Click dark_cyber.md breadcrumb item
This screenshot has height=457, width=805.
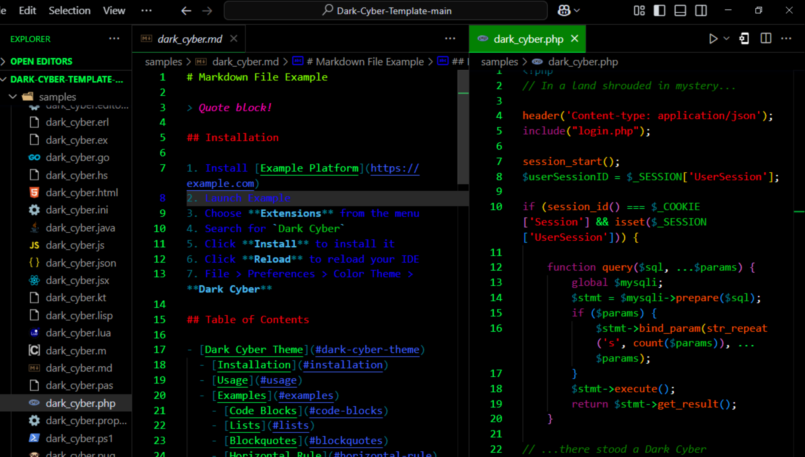[245, 62]
